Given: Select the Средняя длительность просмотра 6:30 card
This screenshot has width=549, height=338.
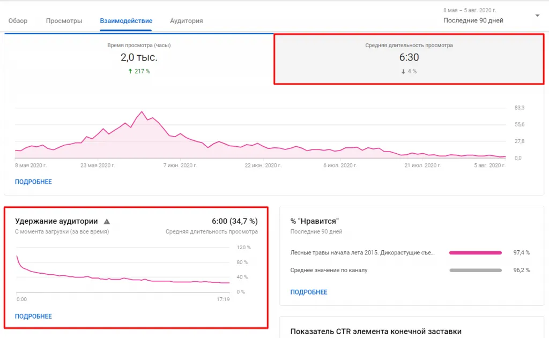Looking at the screenshot, I should 409,59.
